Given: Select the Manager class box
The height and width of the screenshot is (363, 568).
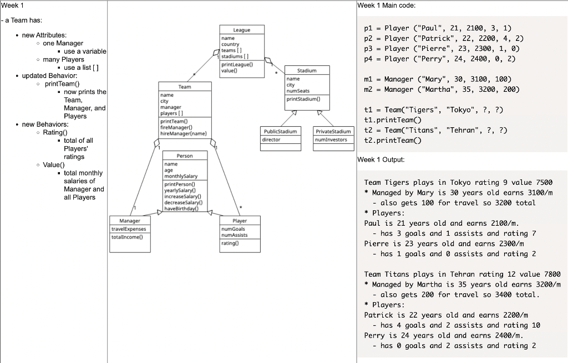Looking at the screenshot, I should pyautogui.click(x=130, y=232).
